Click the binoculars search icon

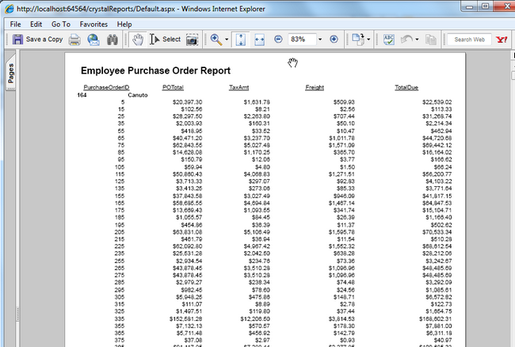(x=113, y=40)
